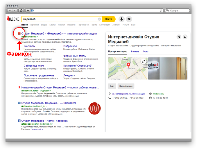Open the Переводчик tab
The height and width of the screenshot is (149, 197).
point(83,25)
